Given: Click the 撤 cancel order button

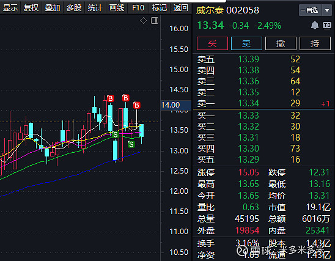Looking at the screenshot, I should click(x=281, y=43).
